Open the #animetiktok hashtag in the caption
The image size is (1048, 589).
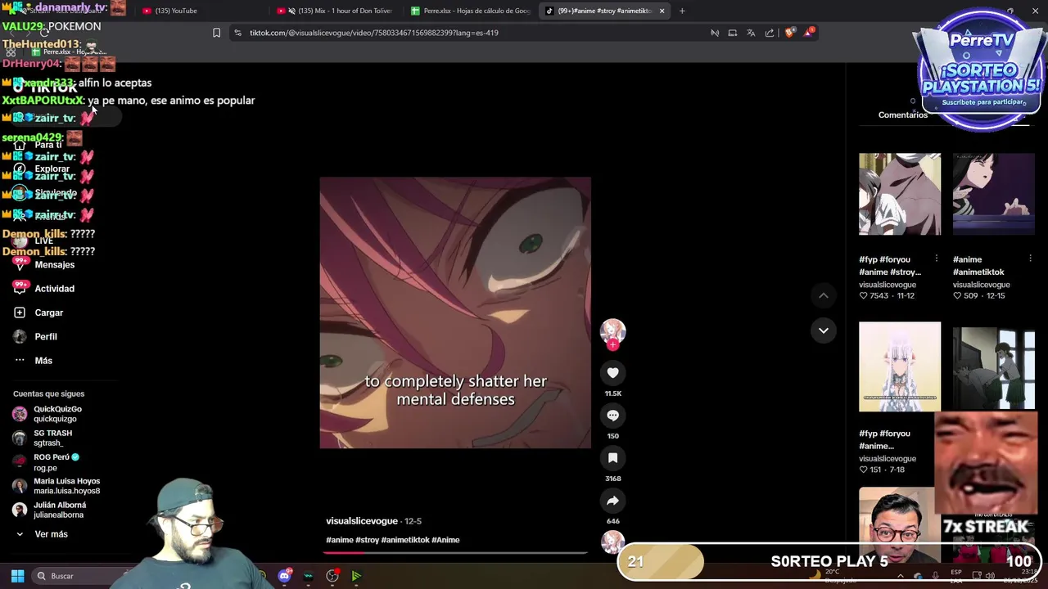click(x=404, y=540)
